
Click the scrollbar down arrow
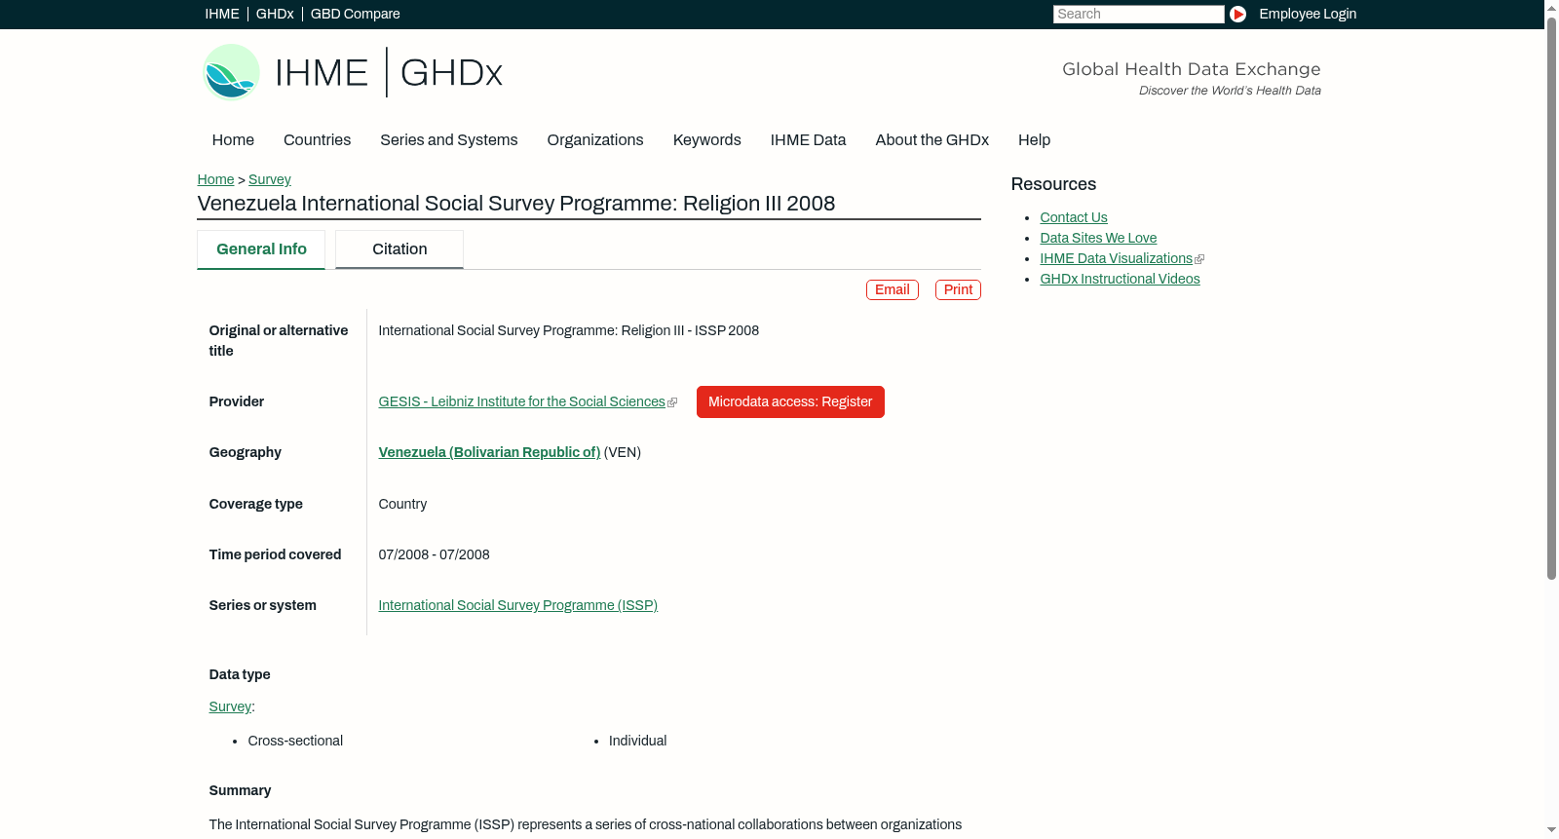pos(1551,830)
